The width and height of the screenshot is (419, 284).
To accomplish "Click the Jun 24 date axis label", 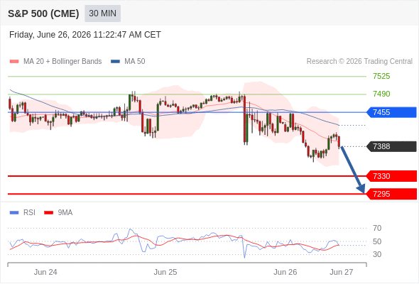I will point(45,272).
